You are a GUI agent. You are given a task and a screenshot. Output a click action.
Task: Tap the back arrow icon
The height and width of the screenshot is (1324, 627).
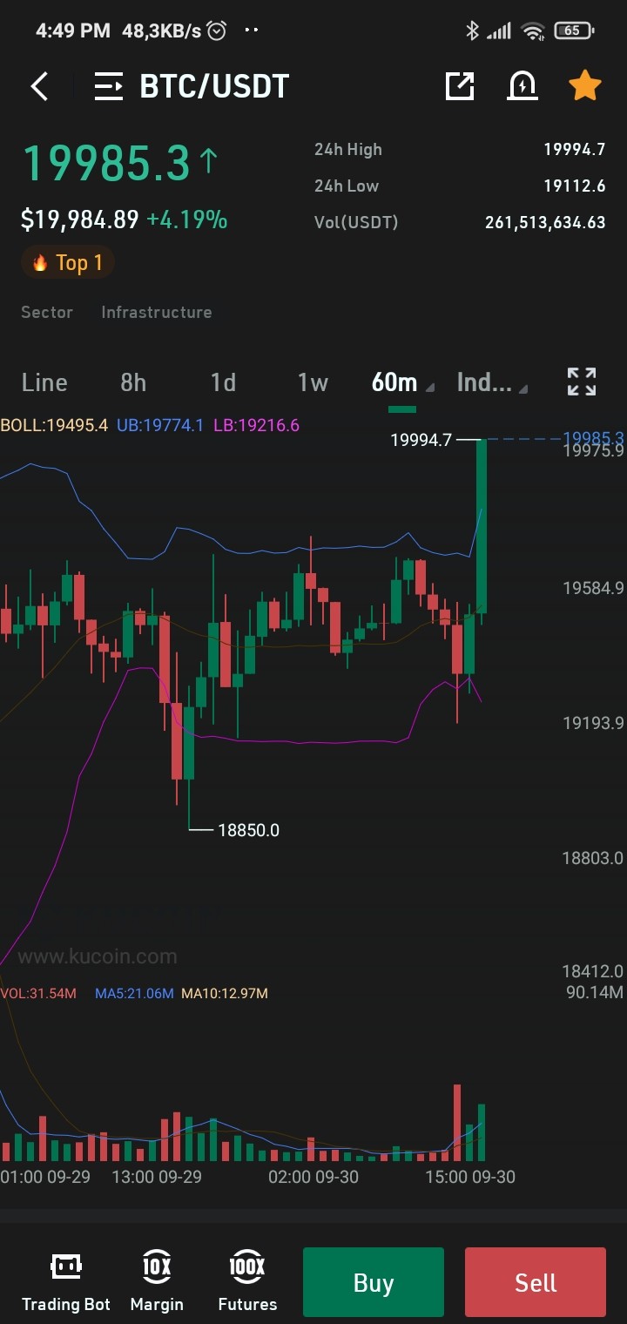pos(39,86)
